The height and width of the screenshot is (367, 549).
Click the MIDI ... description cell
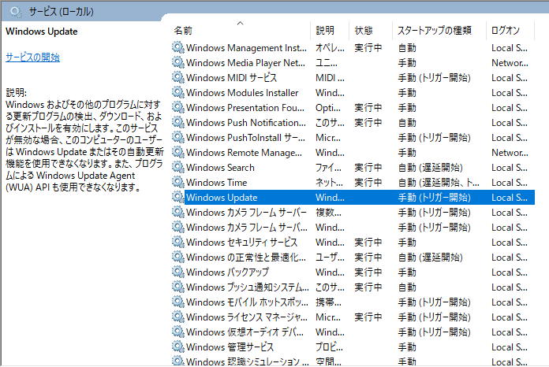330,78
